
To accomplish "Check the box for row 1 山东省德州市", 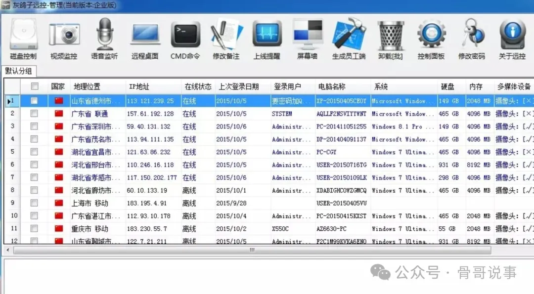I will (x=34, y=101).
